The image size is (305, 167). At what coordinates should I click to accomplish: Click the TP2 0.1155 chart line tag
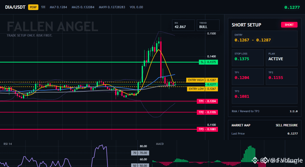[207, 112]
